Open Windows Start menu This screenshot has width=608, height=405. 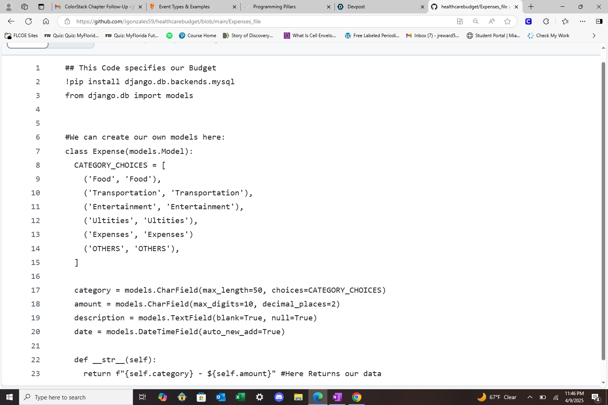pyautogui.click(x=9, y=397)
